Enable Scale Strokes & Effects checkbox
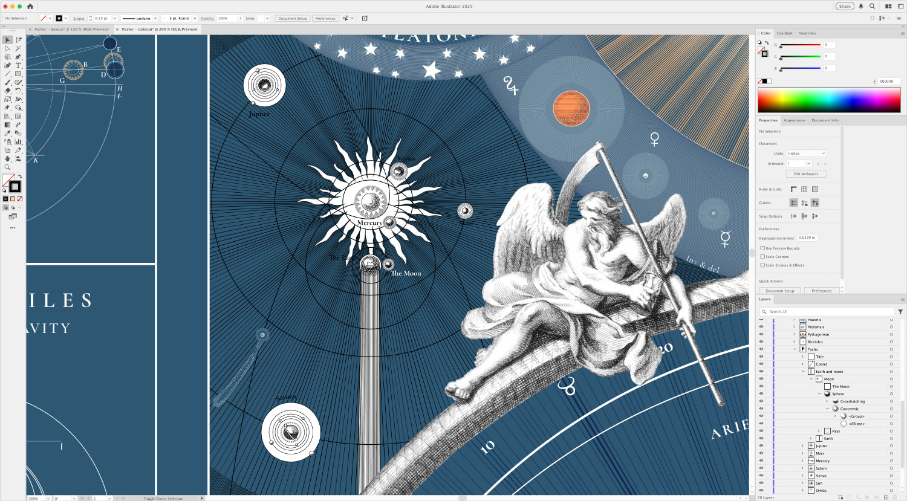The height and width of the screenshot is (501, 907). click(762, 265)
